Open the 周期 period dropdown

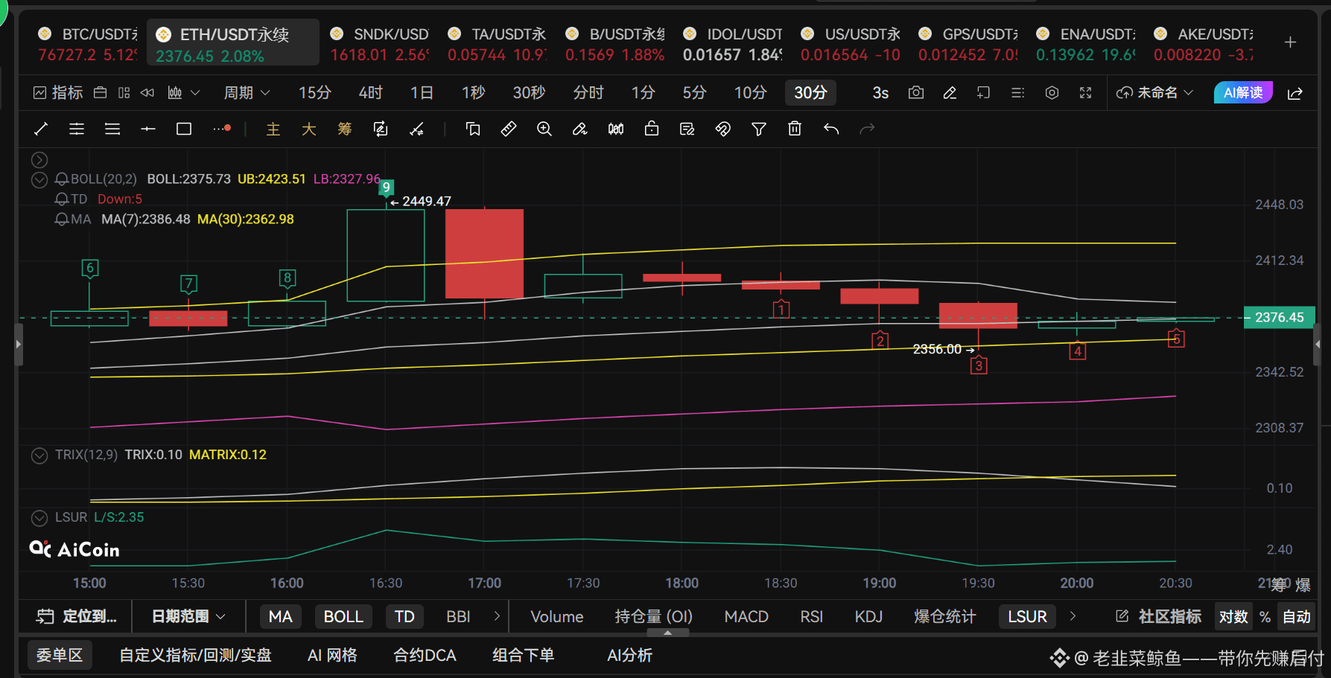coord(247,93)
